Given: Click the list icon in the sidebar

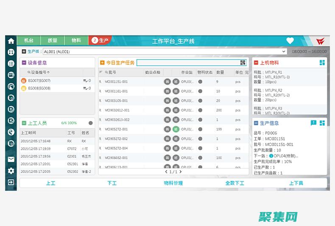Looking at the screenshot, I should 11,64.
